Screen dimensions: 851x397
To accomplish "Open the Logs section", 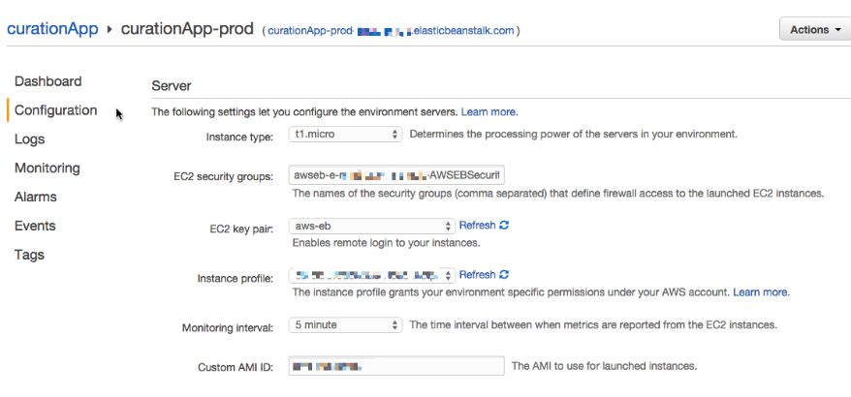I will pos(29,139).
